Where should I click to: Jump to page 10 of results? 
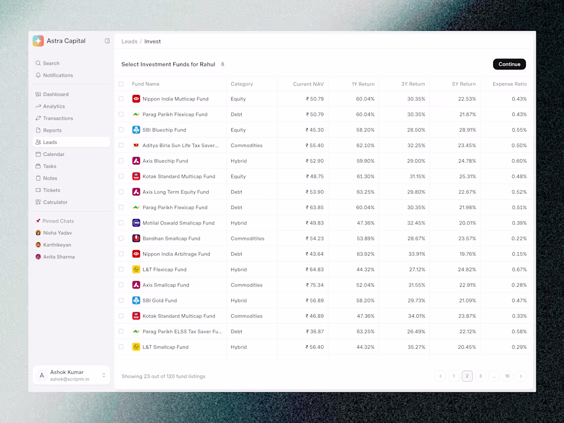507,376
